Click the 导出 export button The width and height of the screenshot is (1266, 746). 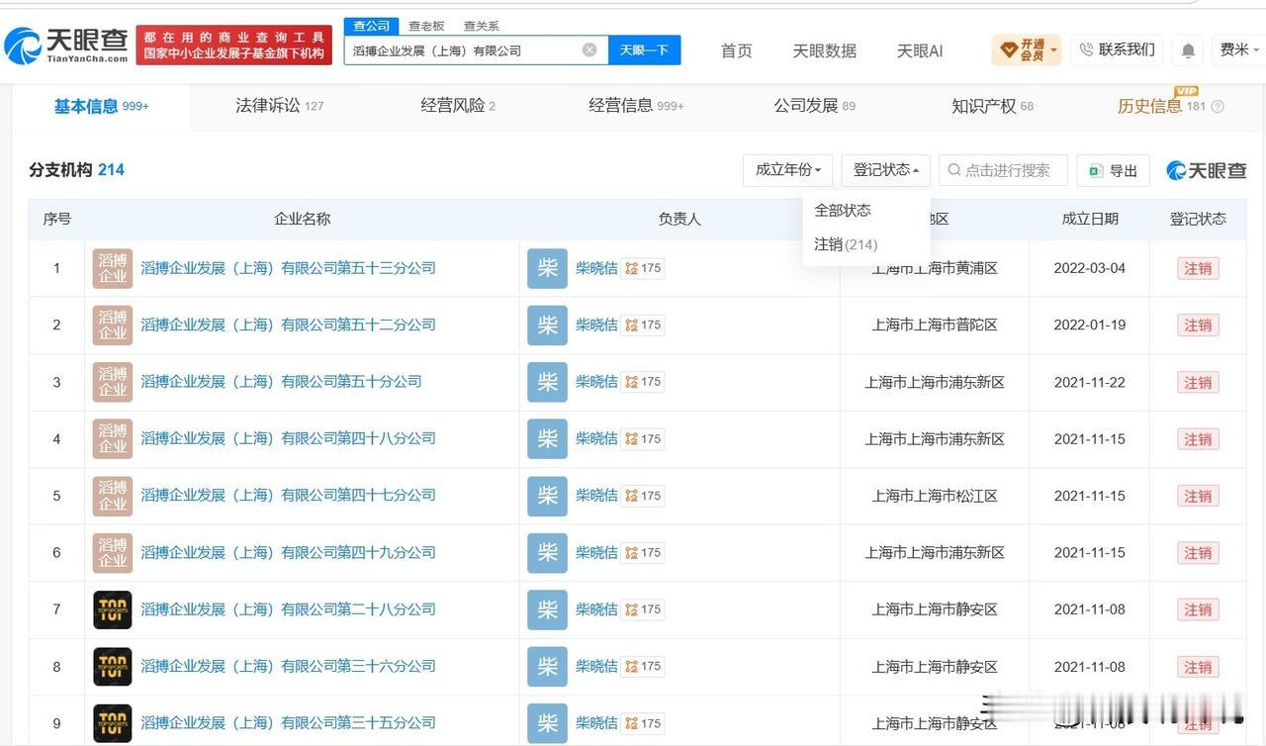1114,170
